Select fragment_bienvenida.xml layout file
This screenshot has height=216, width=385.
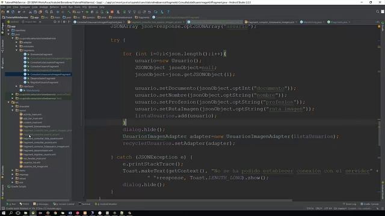click(x=37, y=127)
